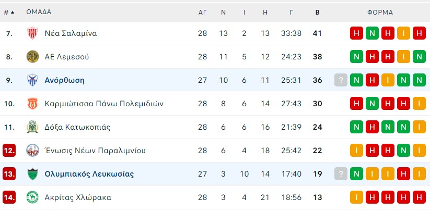Click the Ένωσις Νέων Παραλιμνίου logo
The height and width of the screenshot is (212, 430).
pos(32,151)
